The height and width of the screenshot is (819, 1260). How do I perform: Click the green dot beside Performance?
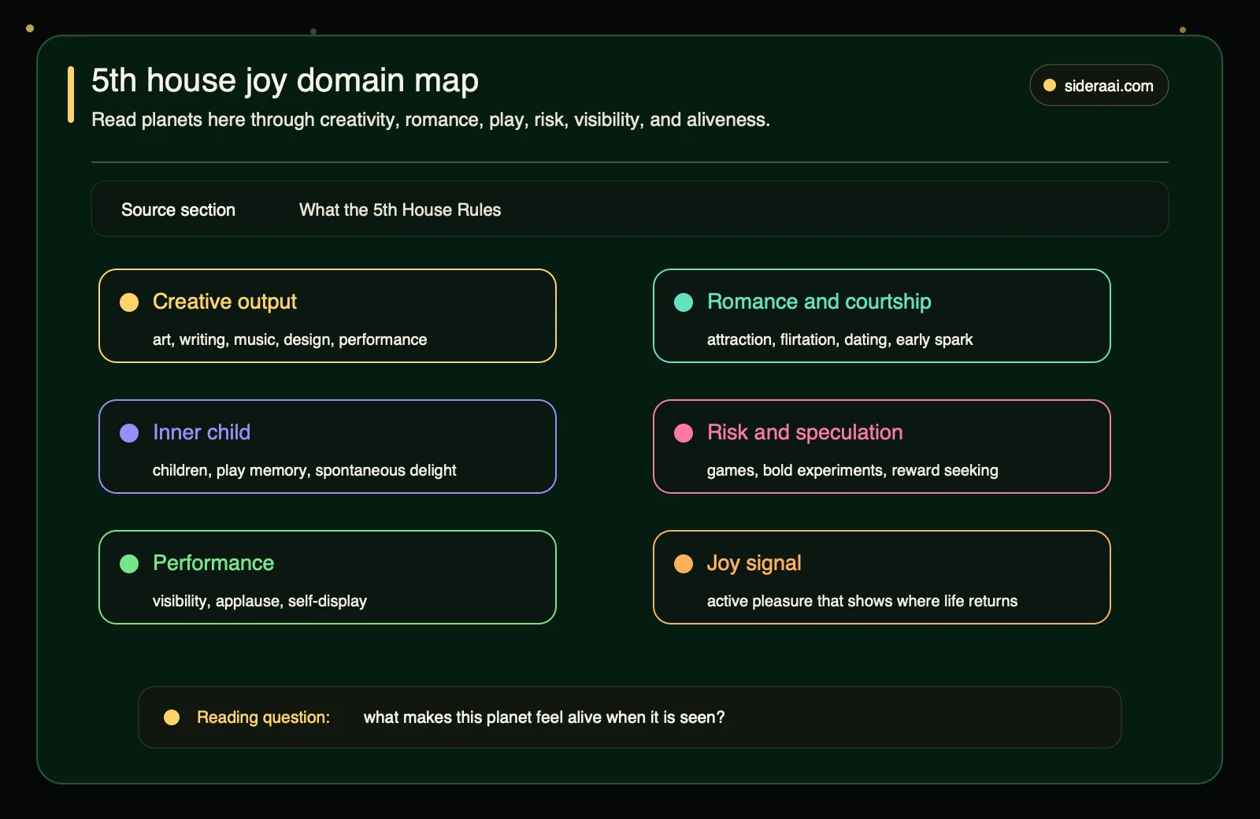pyautogui.click(x=129, y=564)
